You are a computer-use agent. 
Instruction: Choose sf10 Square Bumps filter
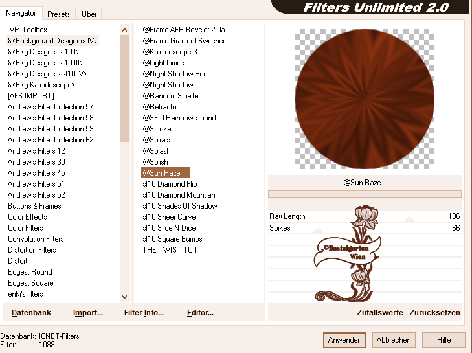(172, 239)
